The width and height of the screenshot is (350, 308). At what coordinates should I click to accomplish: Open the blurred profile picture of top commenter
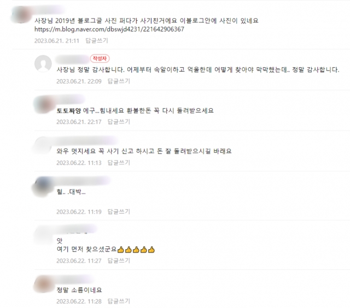pos(21,15)
